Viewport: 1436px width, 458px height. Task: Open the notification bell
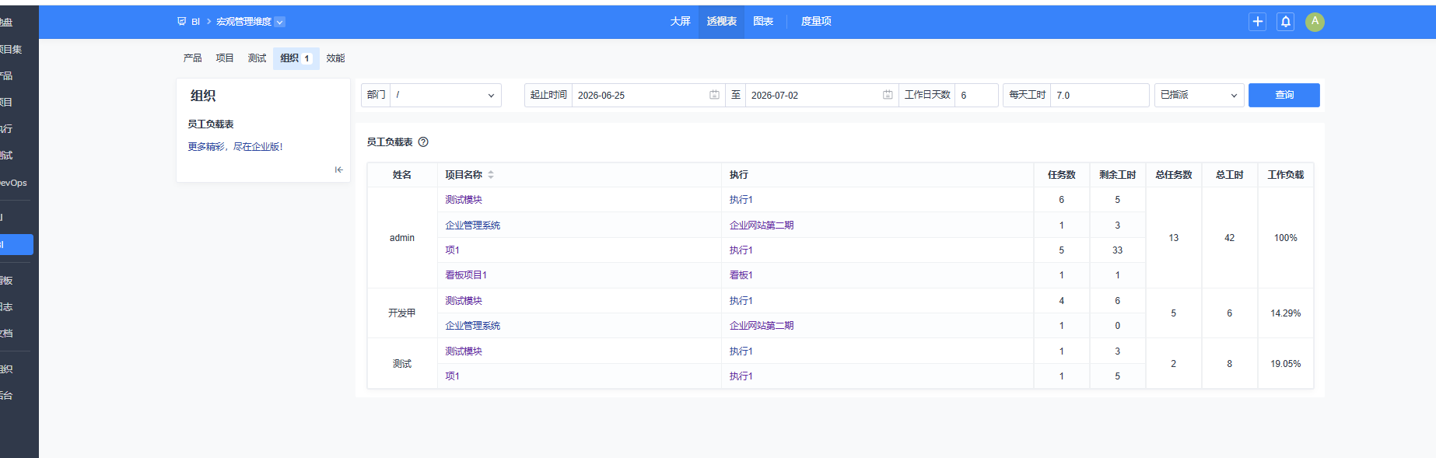(x=1286, y=22)
